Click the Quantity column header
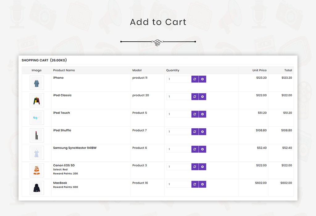 pos(173,70)
